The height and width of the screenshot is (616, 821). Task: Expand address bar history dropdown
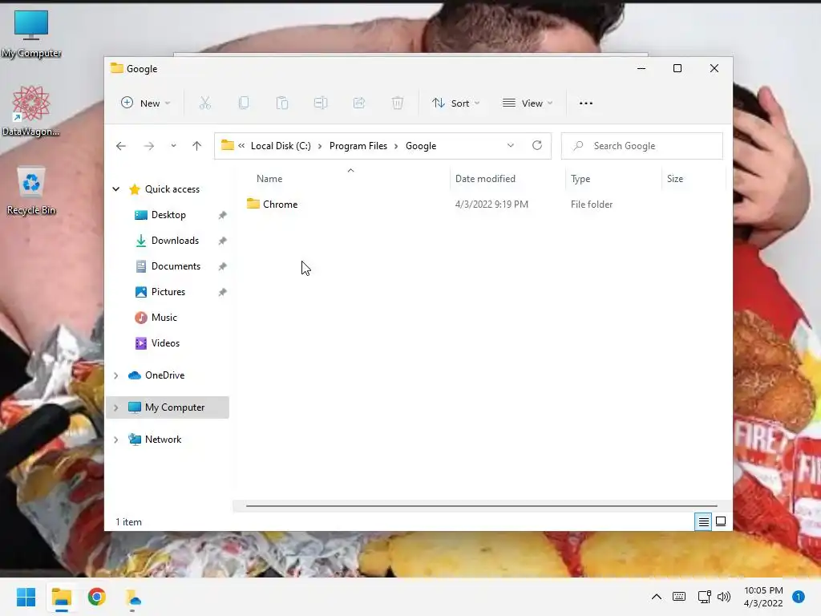511,146
